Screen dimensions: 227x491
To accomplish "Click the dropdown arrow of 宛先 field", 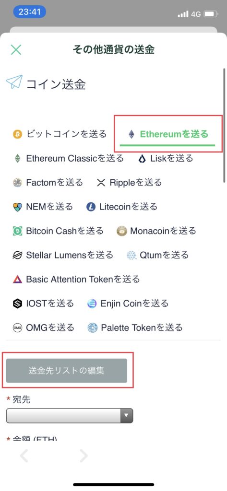I will (x=126, y=416).
